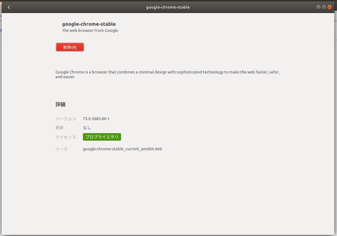Click the ライセンス label

tap(66, 137)
